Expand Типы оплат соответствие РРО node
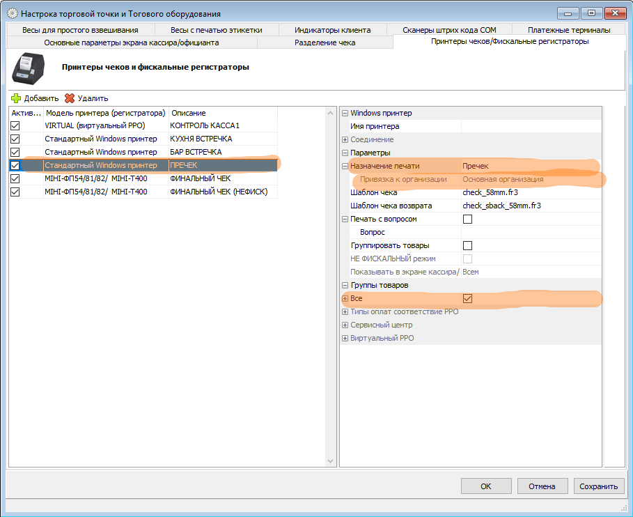This screenshot has width=633, height=517. 345,311
